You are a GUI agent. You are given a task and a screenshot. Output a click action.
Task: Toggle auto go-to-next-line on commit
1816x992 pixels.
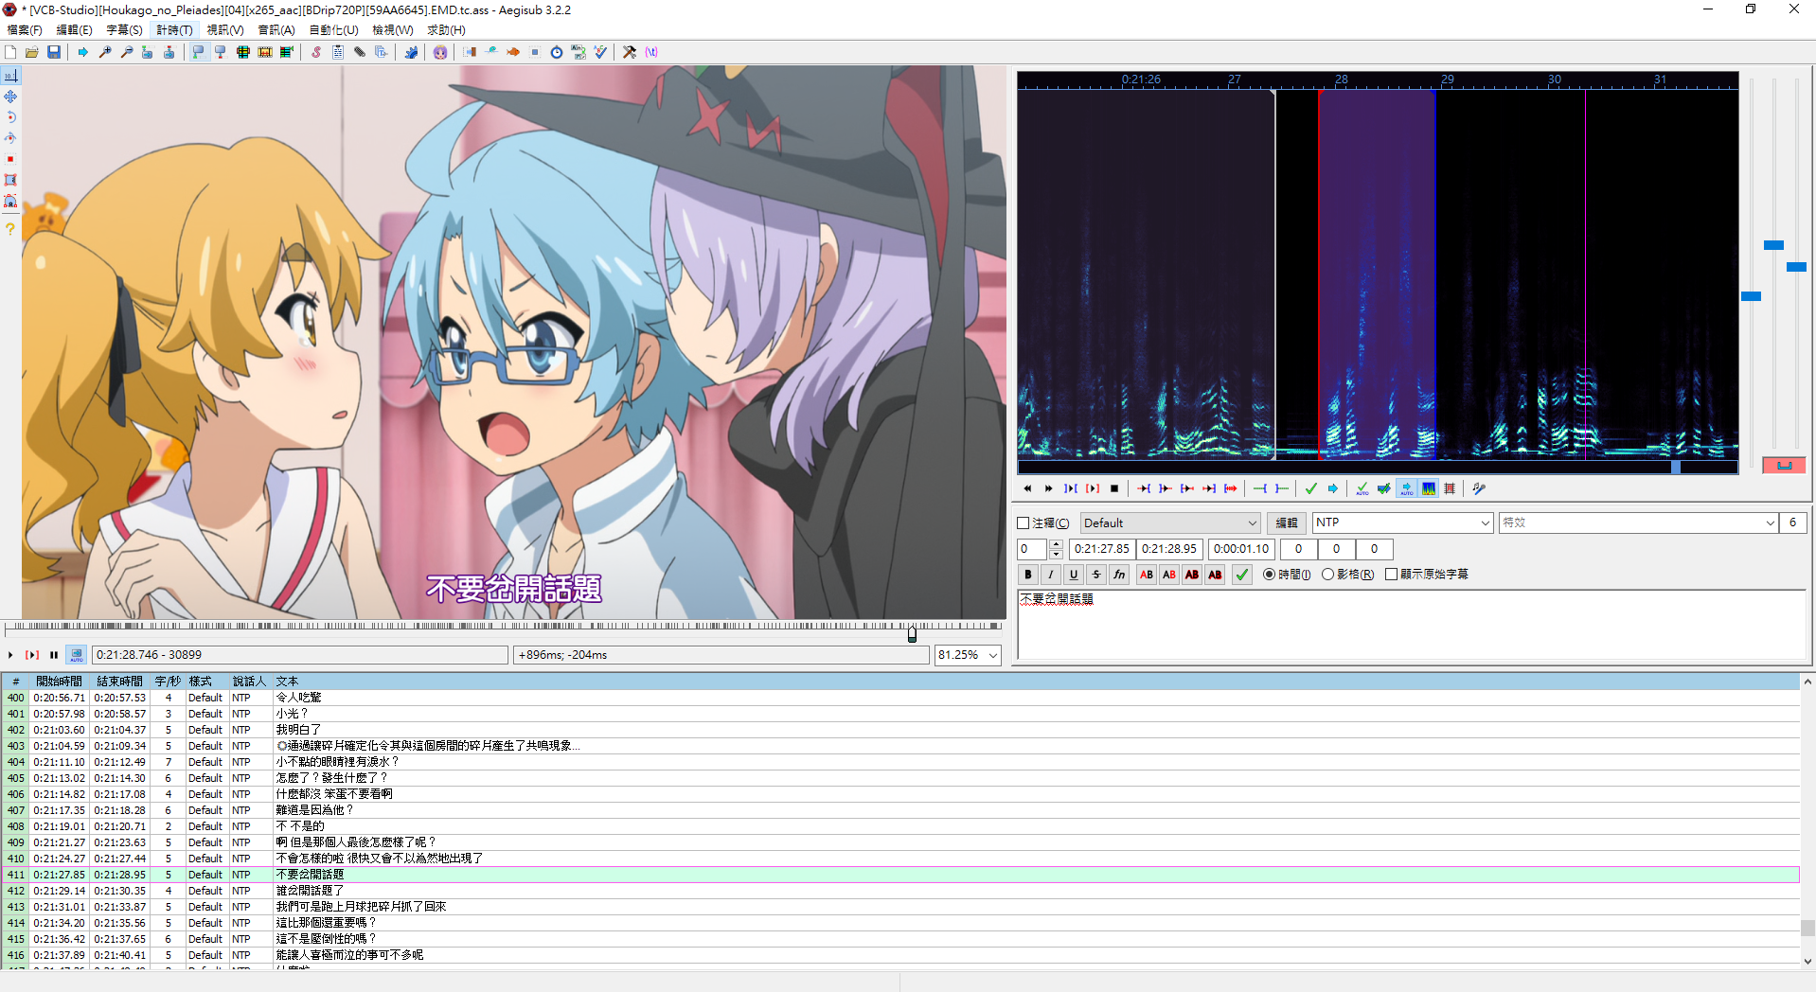(x=1384, y=488)
